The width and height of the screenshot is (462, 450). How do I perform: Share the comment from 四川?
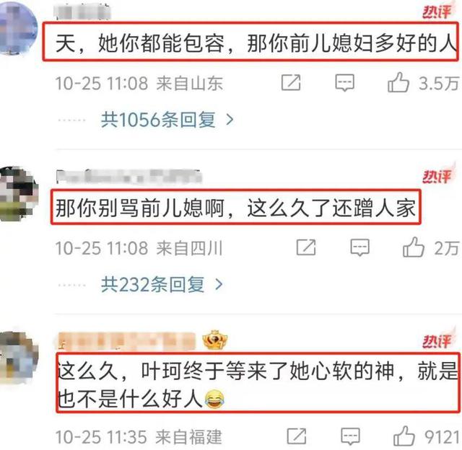pyautogui.click(x=306, y=247)
